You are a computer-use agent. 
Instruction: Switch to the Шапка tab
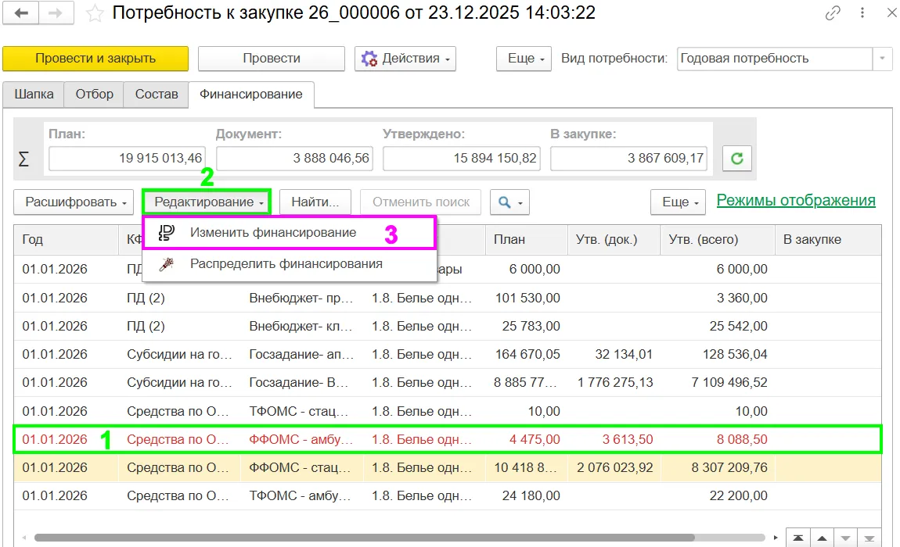(34, 95)
